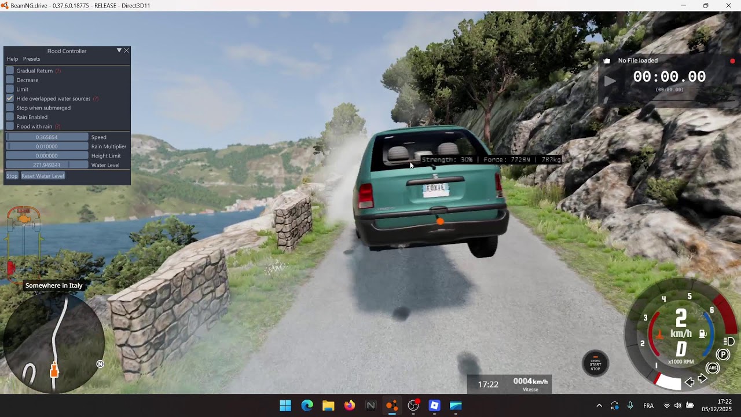Screen dimensions: 741x417
Task: Click the parking brake indicator
Action: tap(723, 354)
